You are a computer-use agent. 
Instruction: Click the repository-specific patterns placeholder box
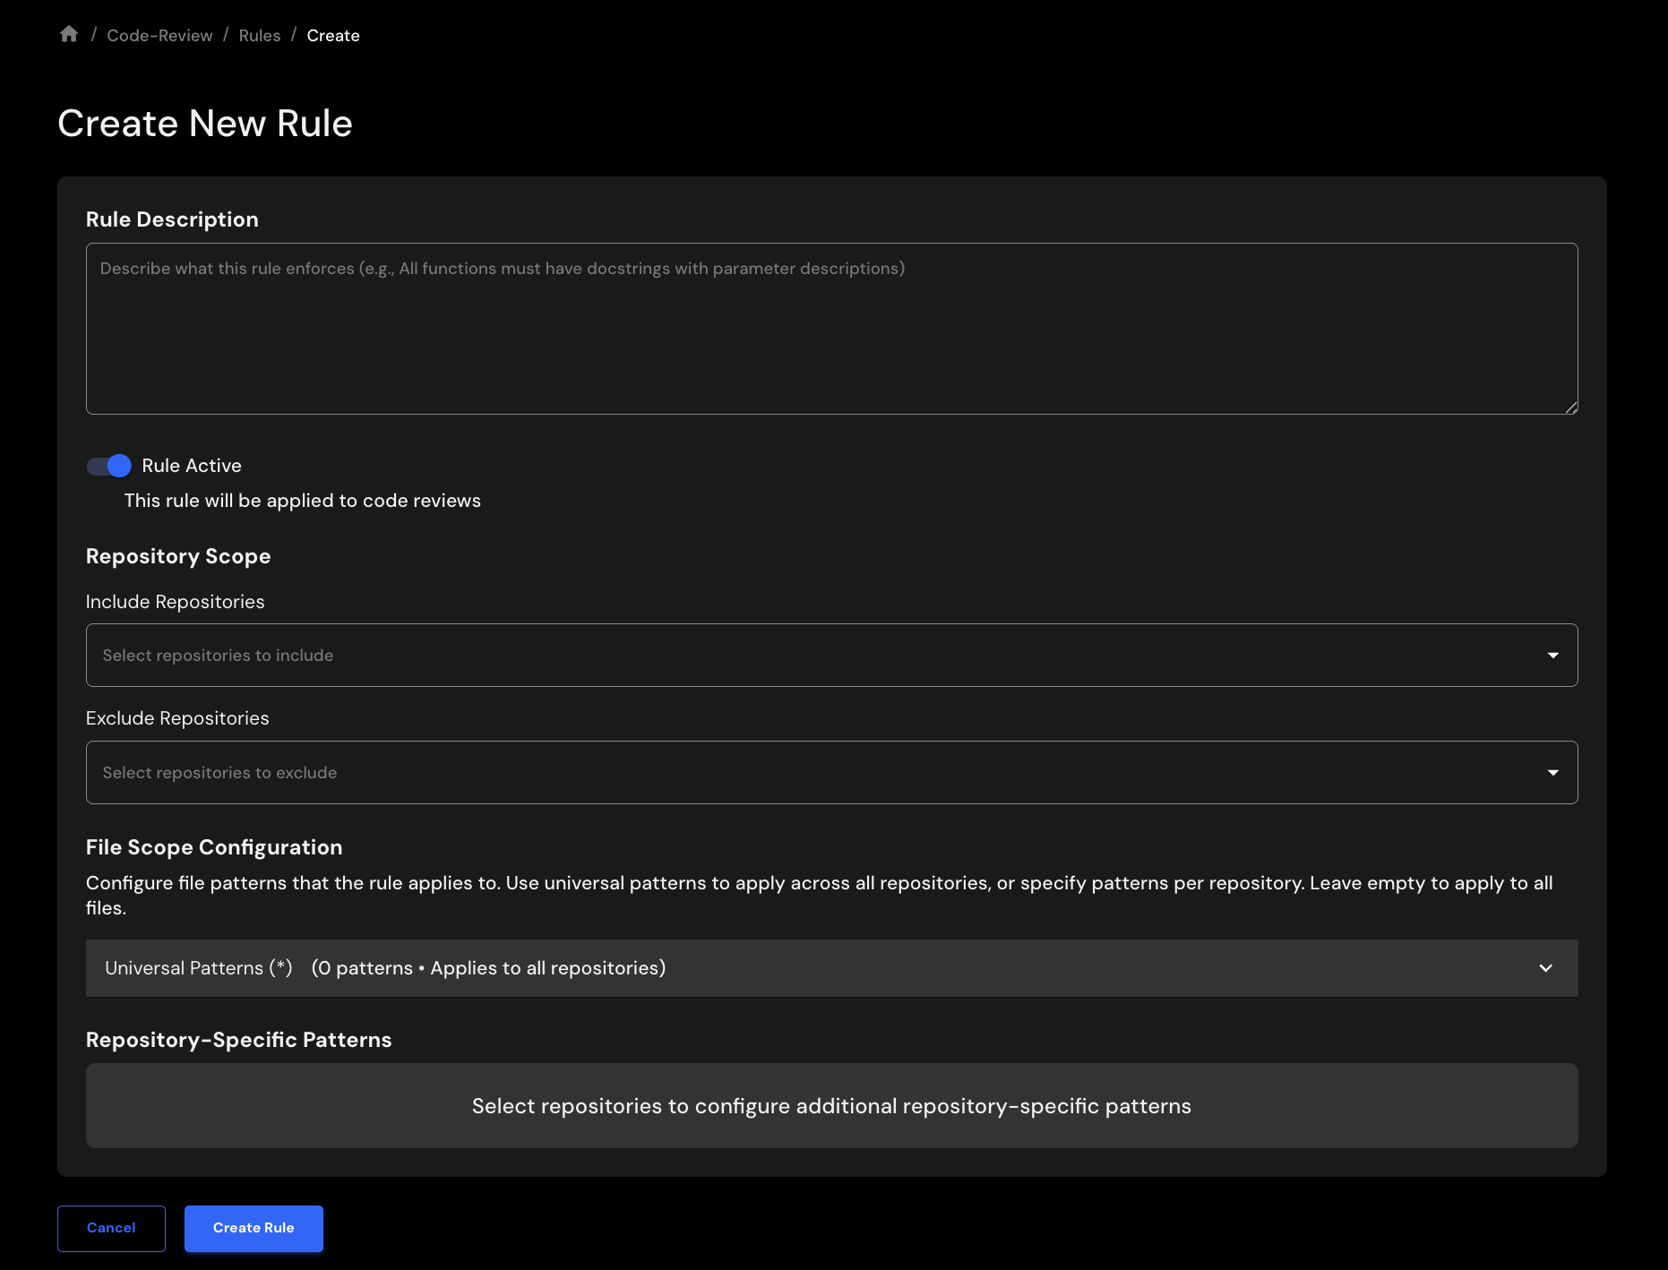[831, 1106]
